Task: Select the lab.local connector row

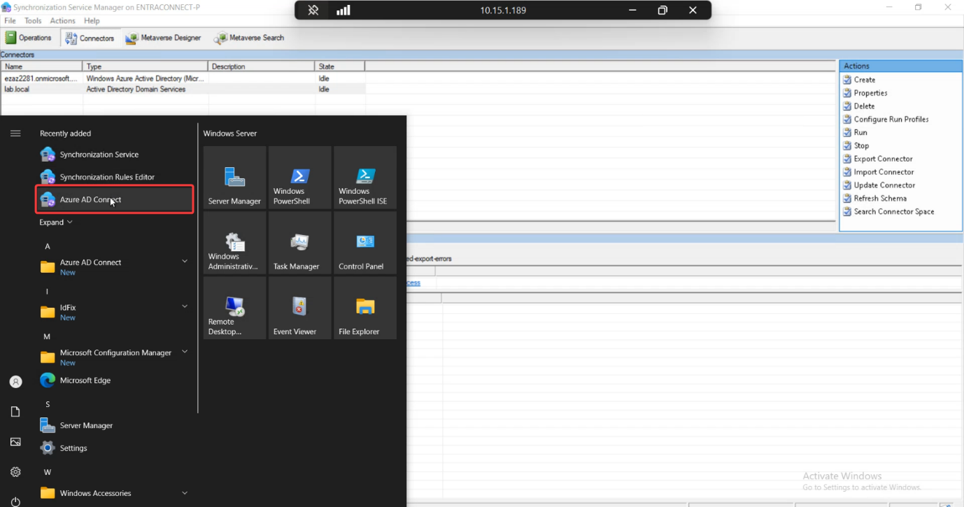Action: (183, 90)
